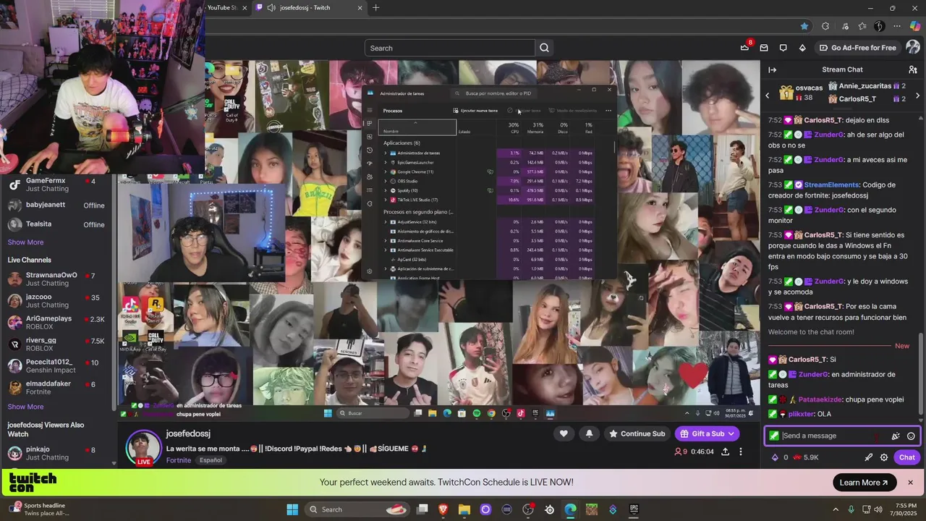The height and width of the screenshot is (521, 926).
Task: Open a new browser tab with plus
Action: point(375,8)
